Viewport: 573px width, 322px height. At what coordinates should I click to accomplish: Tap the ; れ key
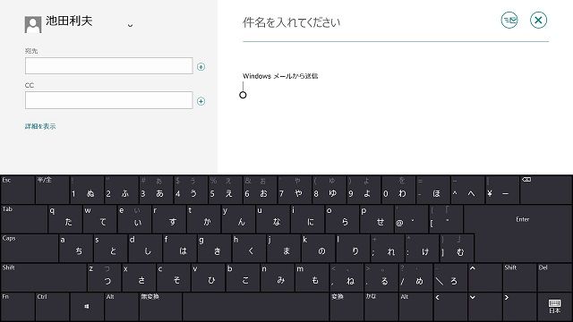point(387,248)
